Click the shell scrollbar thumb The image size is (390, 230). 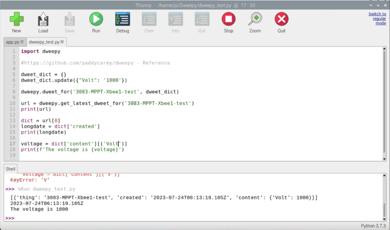pos(384,210)
